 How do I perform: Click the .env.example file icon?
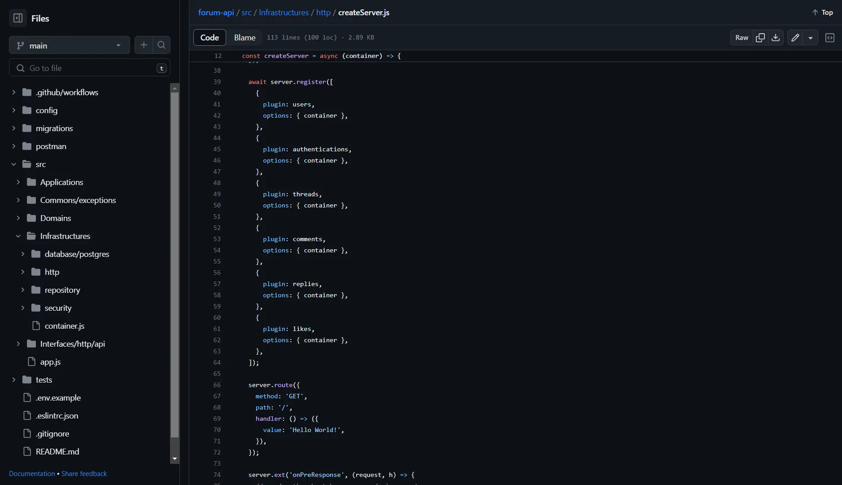coord(27,397)
